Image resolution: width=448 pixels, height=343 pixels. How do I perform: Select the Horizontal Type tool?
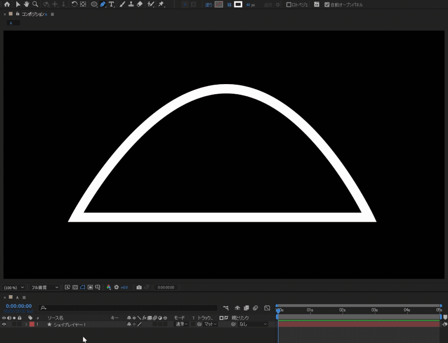pos(111,4)
